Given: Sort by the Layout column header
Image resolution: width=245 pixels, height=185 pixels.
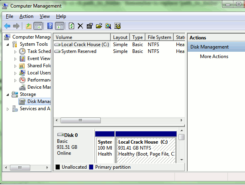Looking at the screenshot, I should click(x=120, y=37).
